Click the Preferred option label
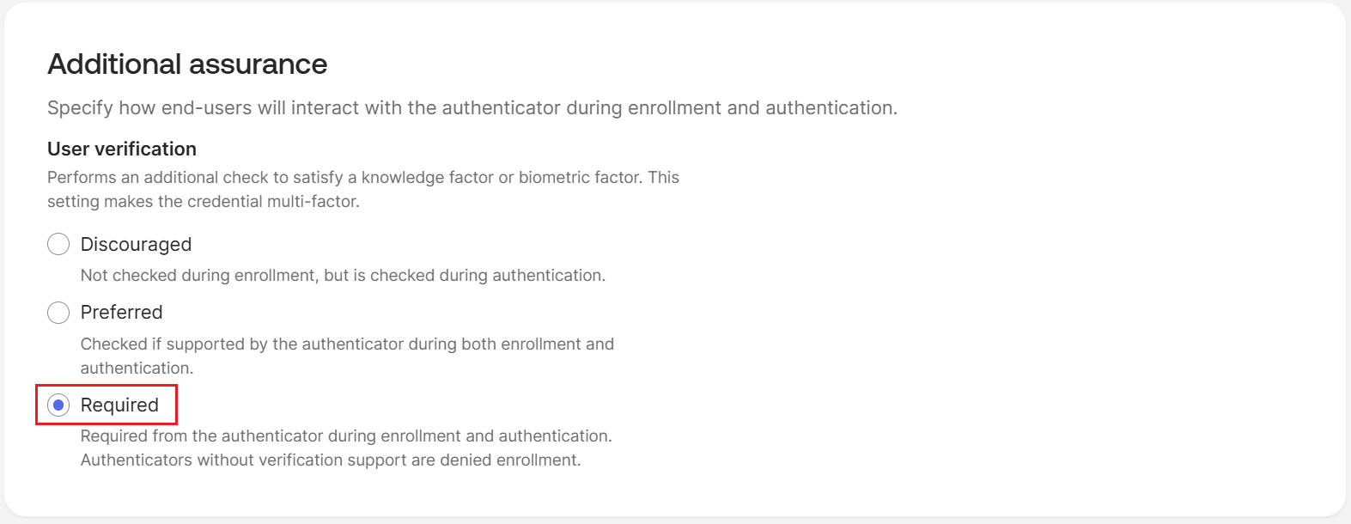1351x524 pixels. pyautogui.click(x=121, y=312)
